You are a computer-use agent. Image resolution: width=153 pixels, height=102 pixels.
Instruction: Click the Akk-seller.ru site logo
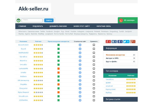click(33, 9)
